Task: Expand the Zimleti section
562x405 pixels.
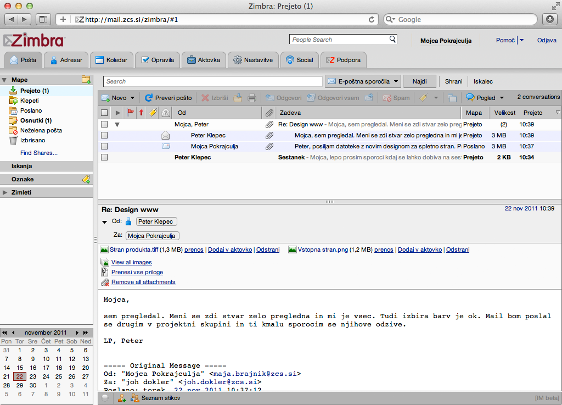Action: [4, 193]
